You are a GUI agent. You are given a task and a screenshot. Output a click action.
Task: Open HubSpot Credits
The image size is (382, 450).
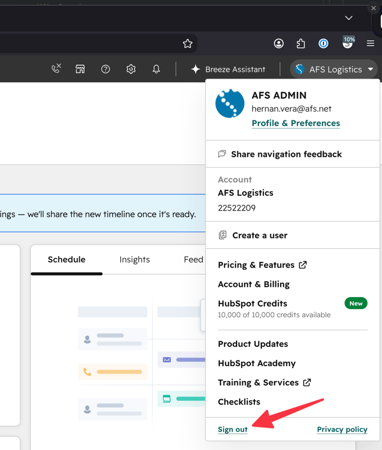pos(253,303)
